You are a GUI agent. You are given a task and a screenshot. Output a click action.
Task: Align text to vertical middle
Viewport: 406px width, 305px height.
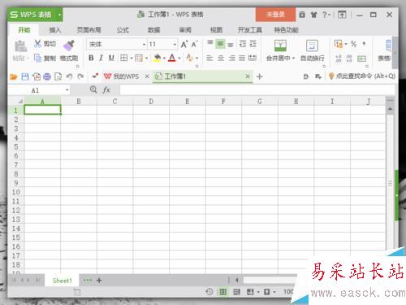click(220, 44)
